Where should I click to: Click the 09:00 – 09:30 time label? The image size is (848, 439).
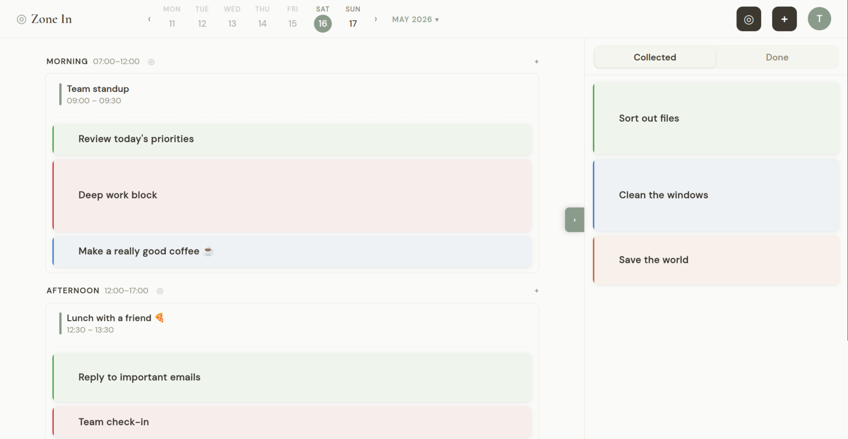click(x=94, y=101)
